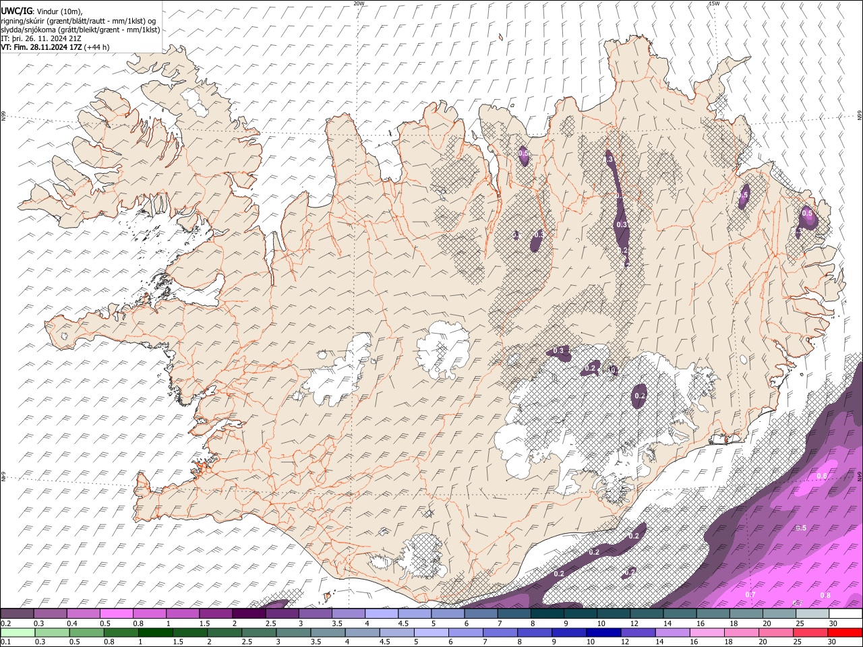Pick the purple 12 rain legend swatch
The height and width of the screenshot is (647, 863).
[x=638, y=632]
